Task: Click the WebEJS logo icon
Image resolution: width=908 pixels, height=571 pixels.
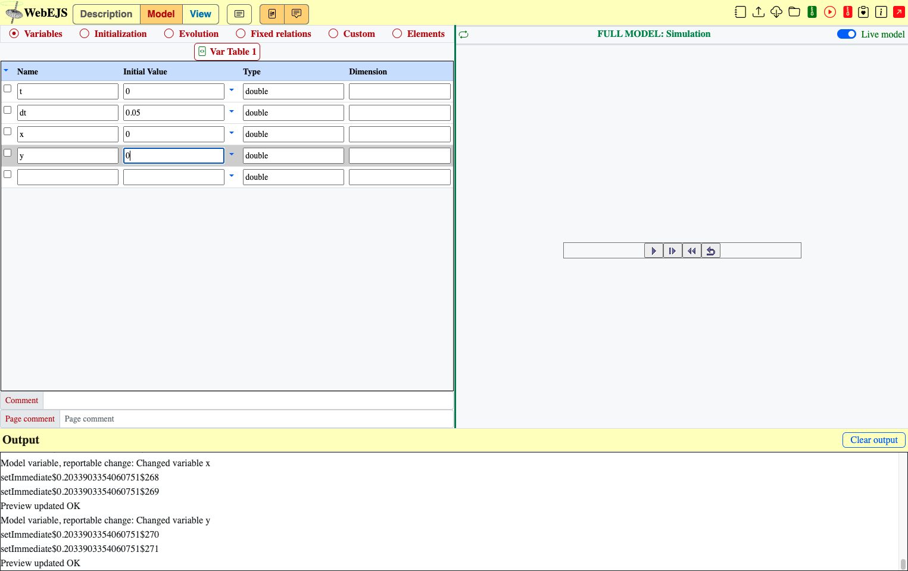Action: [x=13, y=13]
